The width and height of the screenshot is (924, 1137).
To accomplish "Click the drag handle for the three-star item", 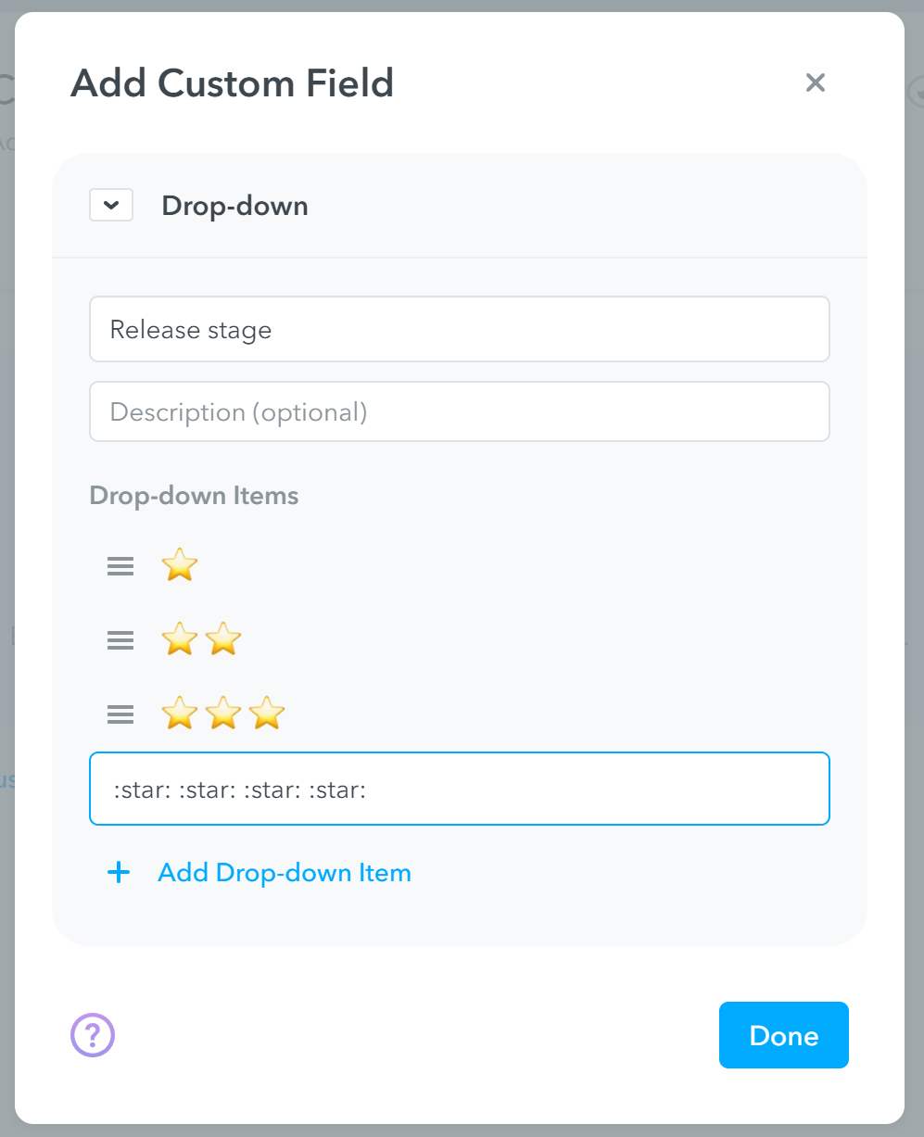I will tap(120, 714).
